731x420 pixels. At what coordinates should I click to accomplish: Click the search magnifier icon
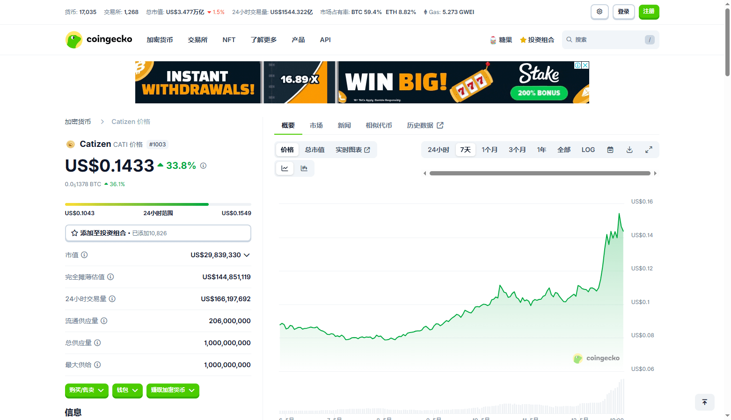tap(569, 40)
